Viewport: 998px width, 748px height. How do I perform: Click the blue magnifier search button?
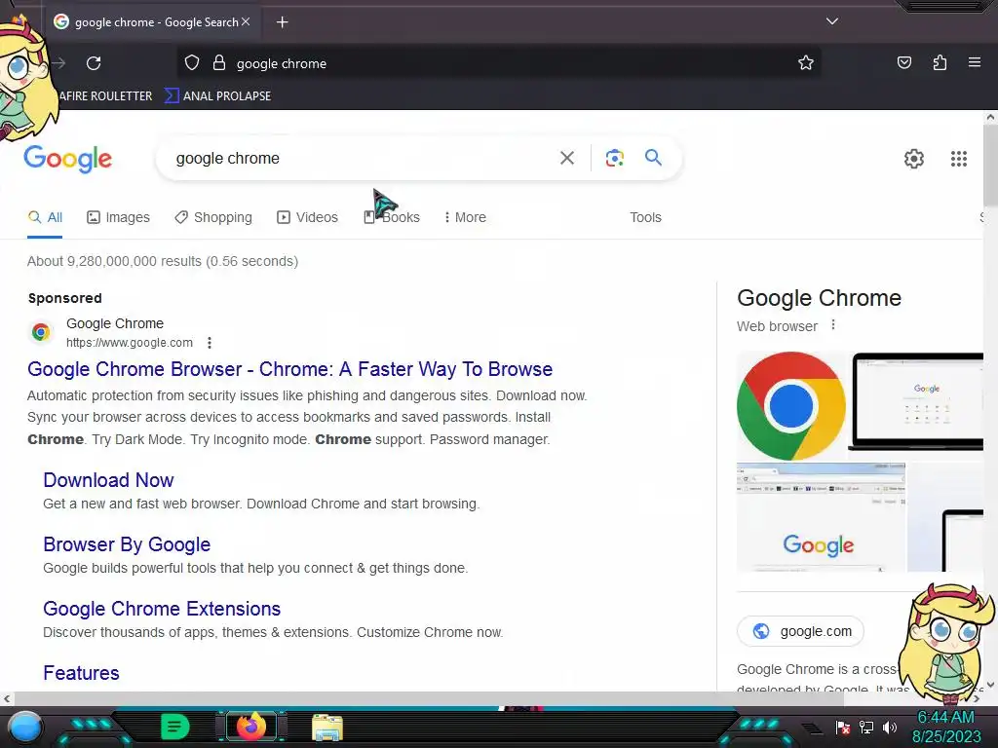click(x=653, y=157)
